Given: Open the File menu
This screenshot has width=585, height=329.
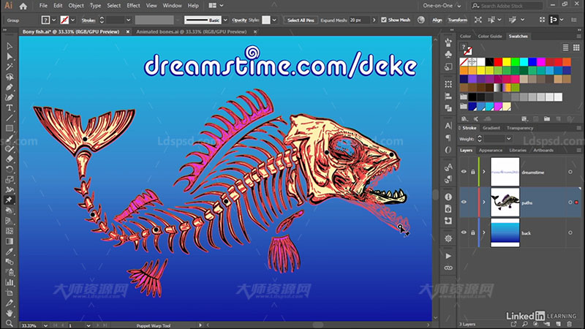Looking at the screenshot, I should 43,6.
